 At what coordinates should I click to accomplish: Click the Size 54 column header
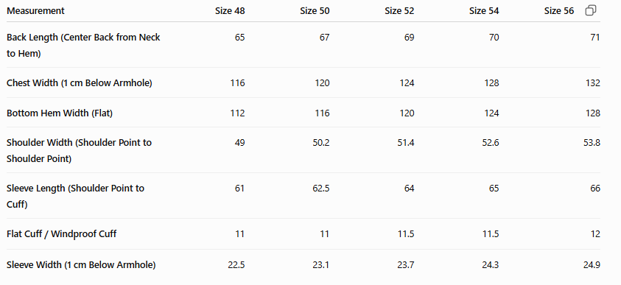click(484, 11)
